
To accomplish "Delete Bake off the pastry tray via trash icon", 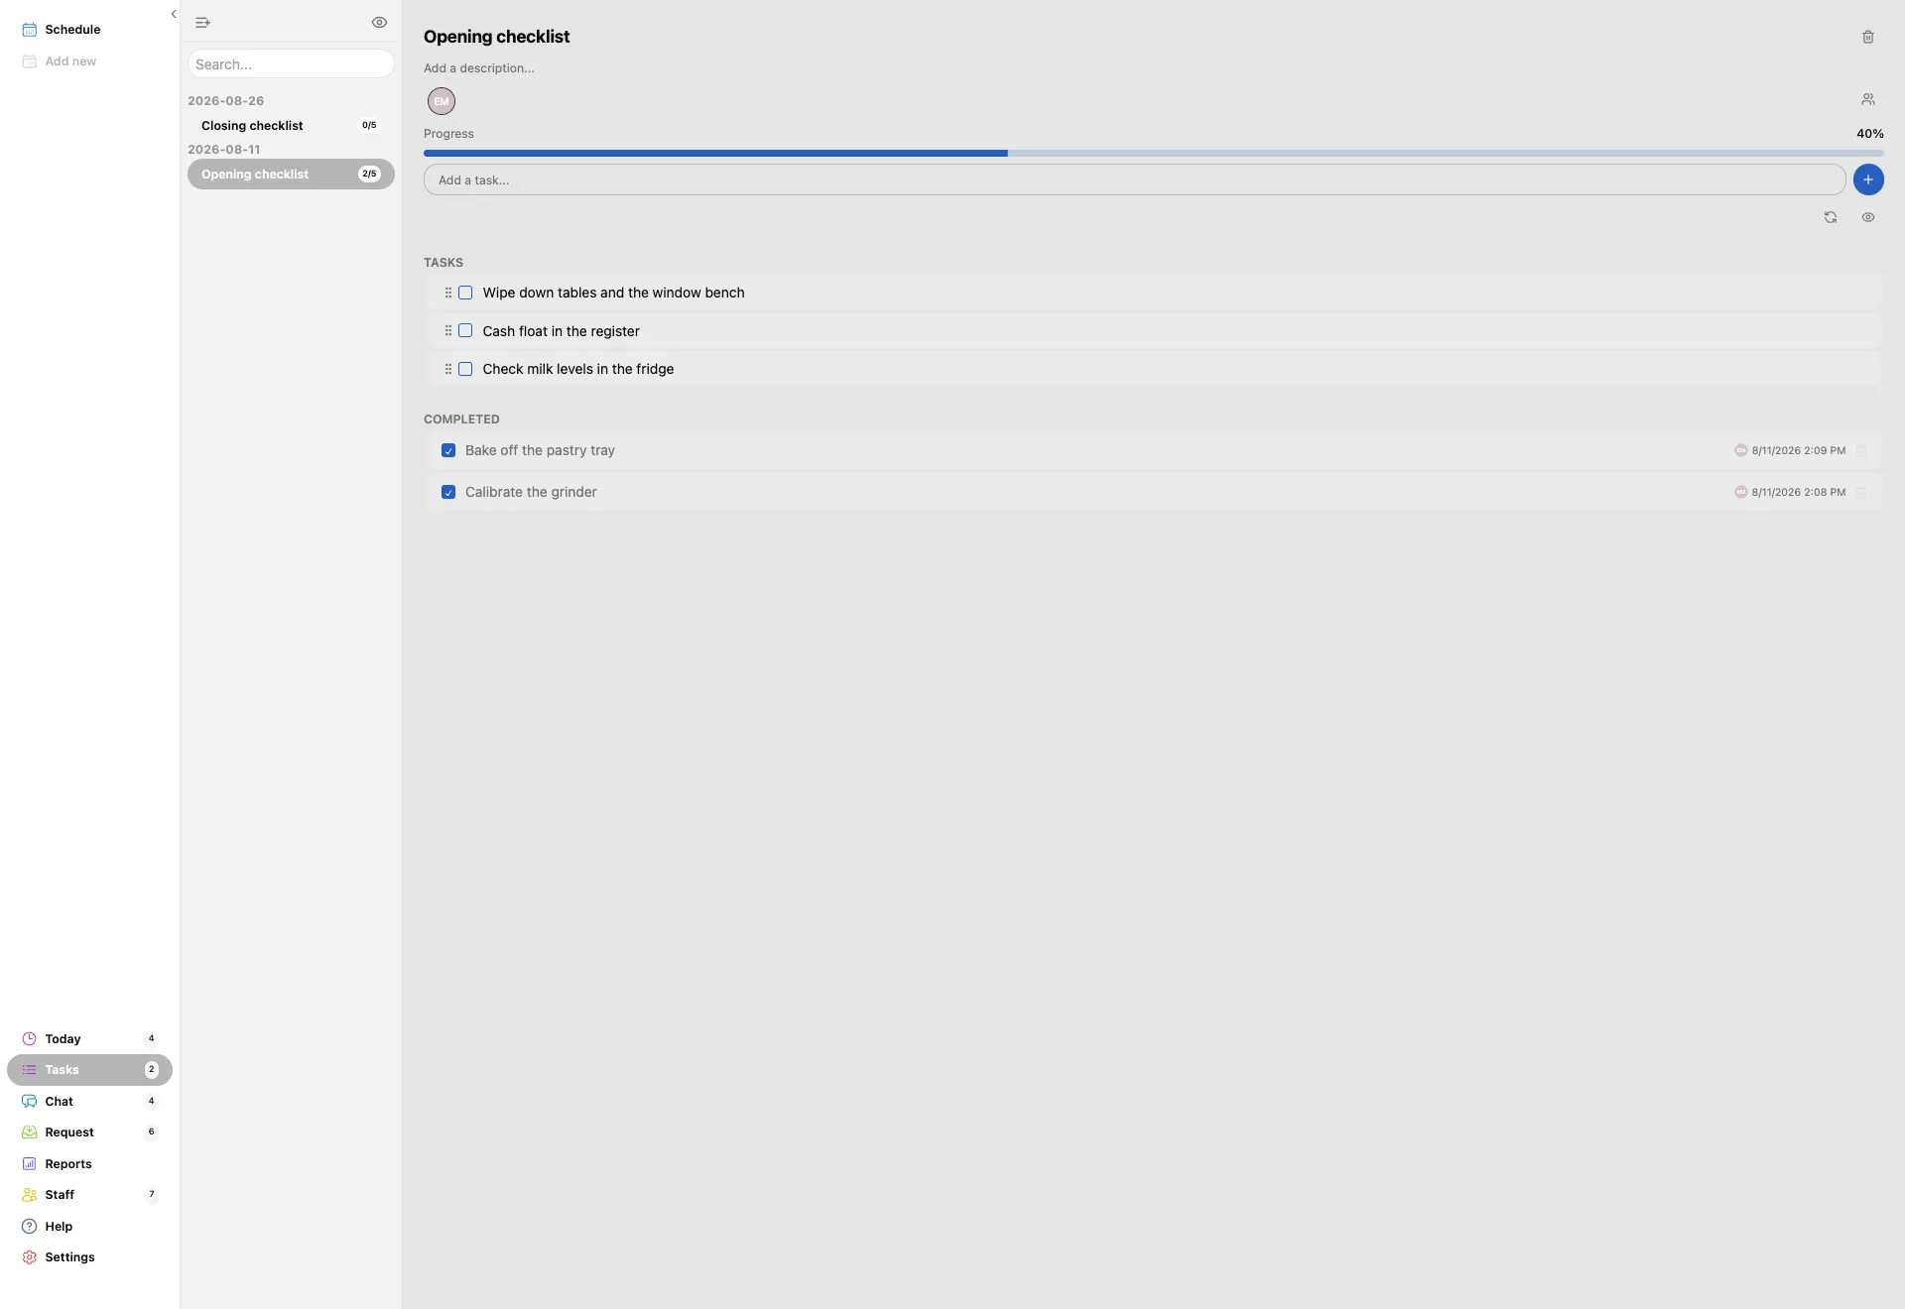I will pos(1861,450).
